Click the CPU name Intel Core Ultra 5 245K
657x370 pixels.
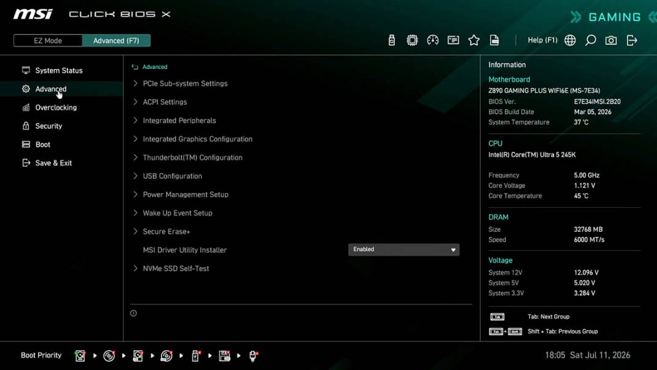[x=532, y=155]
